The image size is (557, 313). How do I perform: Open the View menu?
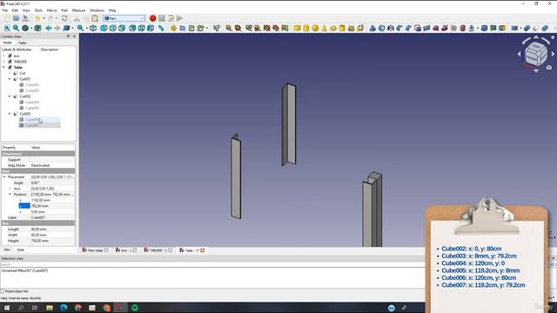pos(26,10)
